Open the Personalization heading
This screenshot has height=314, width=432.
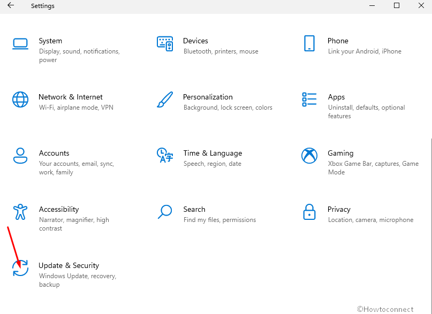pyautogui.click(x=208, y=97)
